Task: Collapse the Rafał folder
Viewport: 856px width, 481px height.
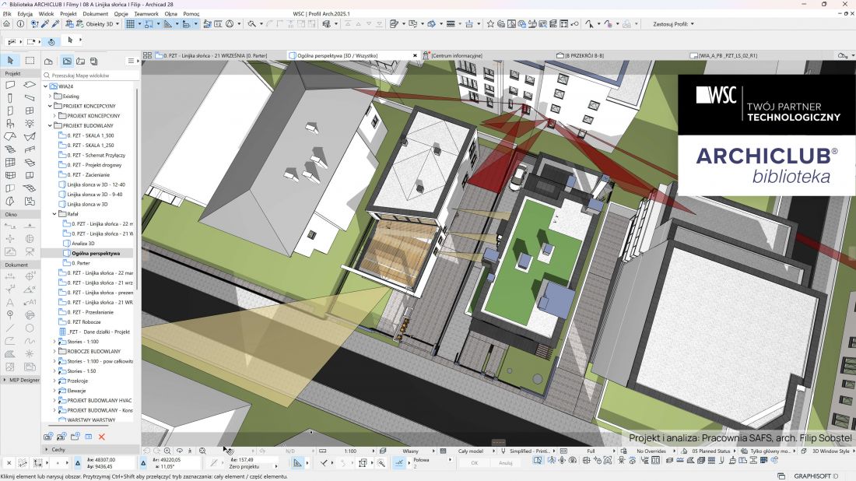Action: (54, 214)
